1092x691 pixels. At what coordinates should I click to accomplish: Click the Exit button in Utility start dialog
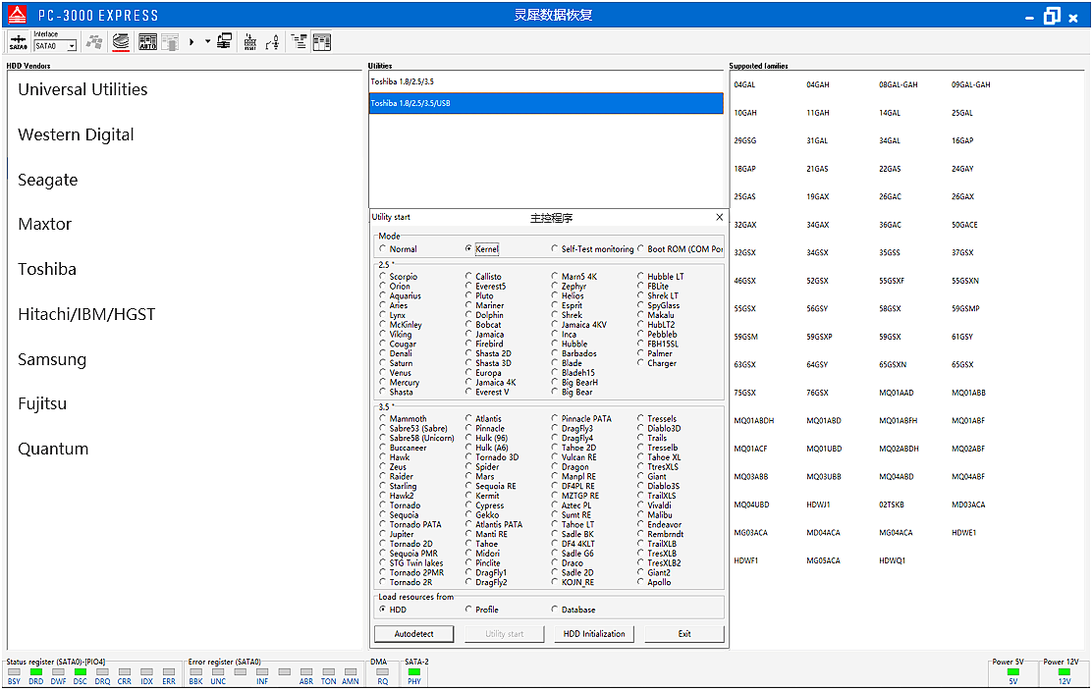[x=684, y=634]
